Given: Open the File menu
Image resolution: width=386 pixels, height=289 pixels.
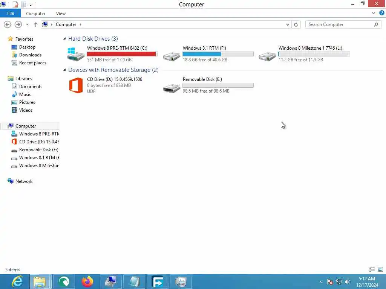Looking at the screenshot, I should 10,13.
